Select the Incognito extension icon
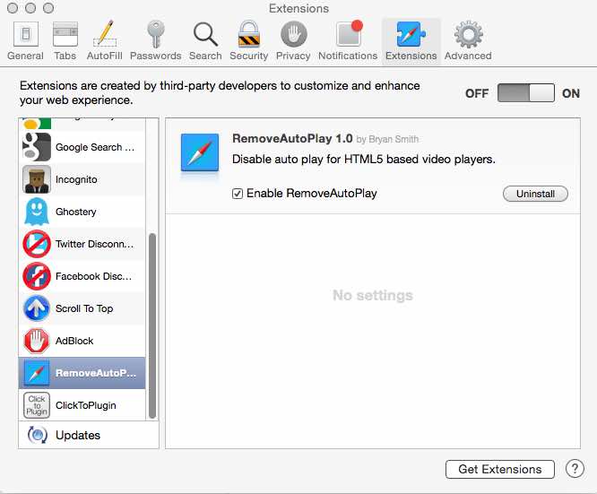 (37, 179)
